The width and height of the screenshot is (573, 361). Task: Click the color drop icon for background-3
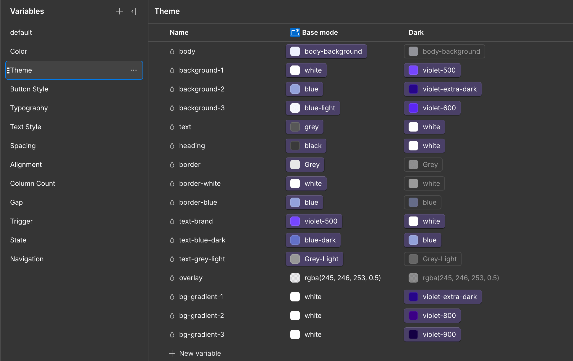pos(172,108)
